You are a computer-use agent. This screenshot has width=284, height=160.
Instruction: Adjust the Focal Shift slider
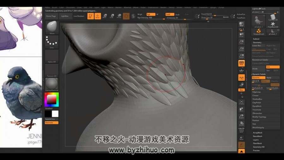[x=215, y=14]
